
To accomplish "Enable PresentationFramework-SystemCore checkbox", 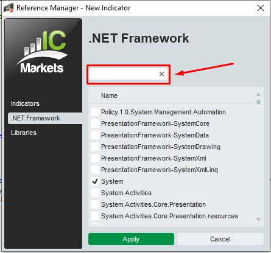I will tap(95, 123).
